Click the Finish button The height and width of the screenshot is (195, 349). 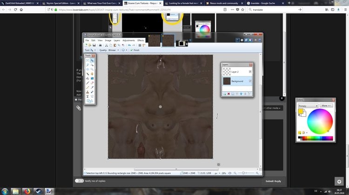point(134,50)
